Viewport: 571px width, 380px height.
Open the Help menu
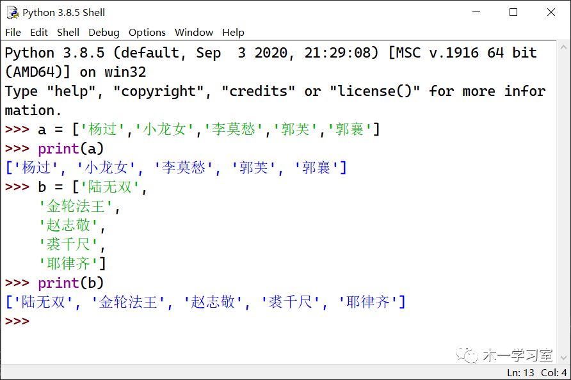pyautogui.click(x=233, y=32)
